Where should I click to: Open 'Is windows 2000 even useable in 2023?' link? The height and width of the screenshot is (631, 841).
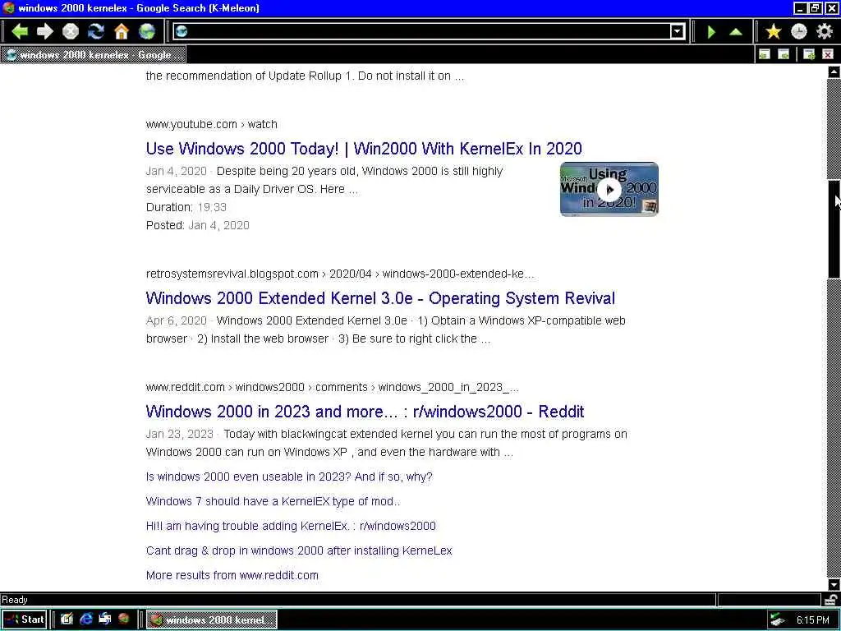point(289,477)
